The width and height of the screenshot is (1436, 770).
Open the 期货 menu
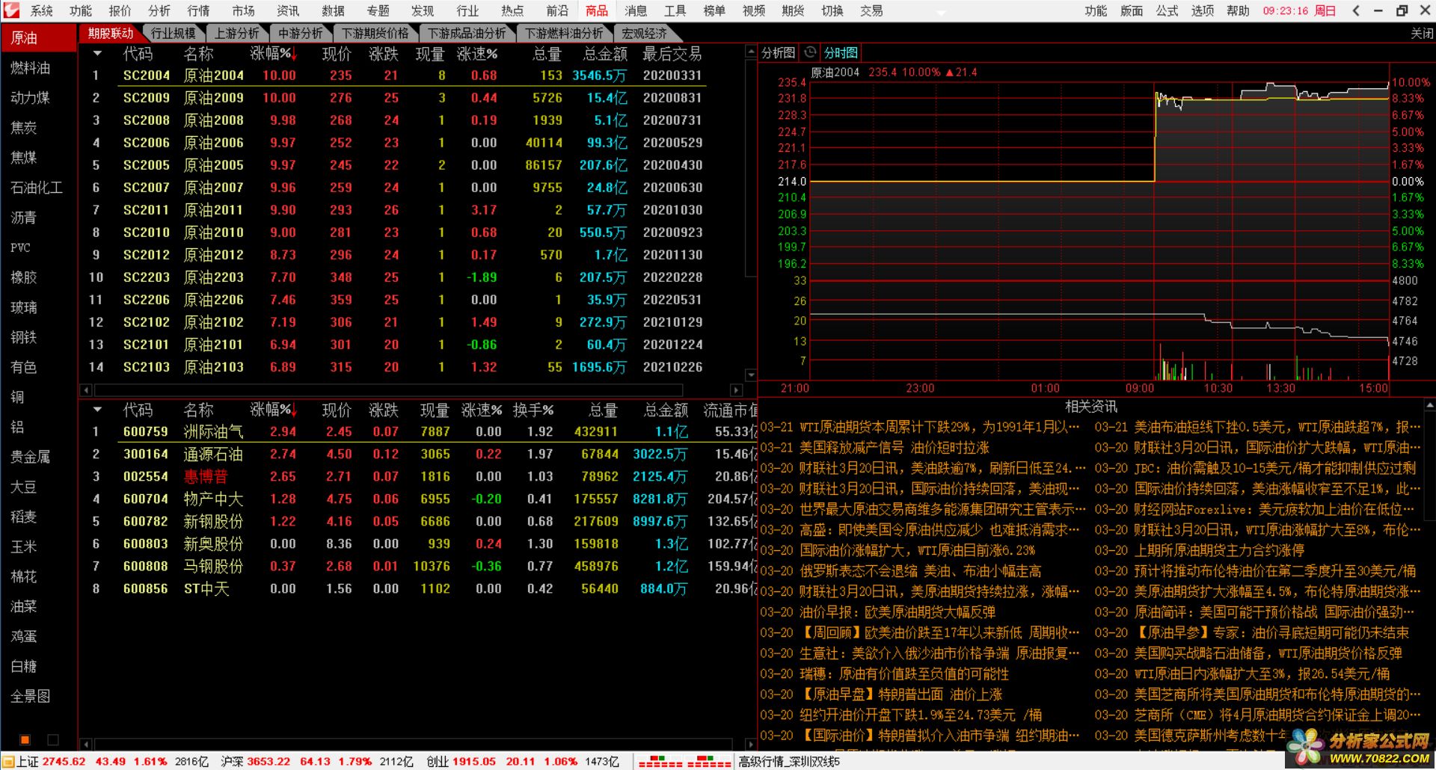[x=793, y=10]
